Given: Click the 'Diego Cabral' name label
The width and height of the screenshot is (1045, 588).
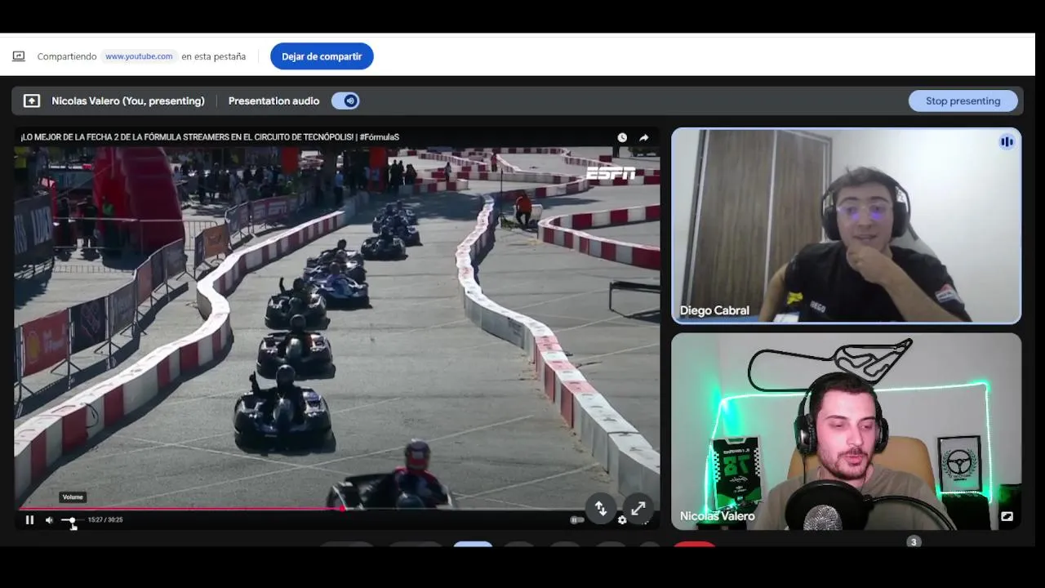Looking at the screenshot, I should [x=714, y=311].
